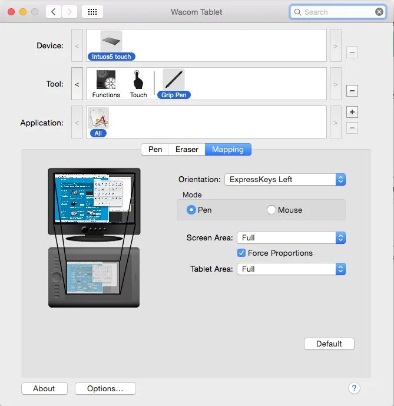The height and width of the screenshot is (406, 394).
Task: Click the search magnifier icon
Action: tap(297, 12)
